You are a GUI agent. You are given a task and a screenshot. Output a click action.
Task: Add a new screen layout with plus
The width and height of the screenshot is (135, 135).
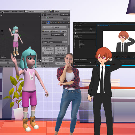[x=45, y=11]
